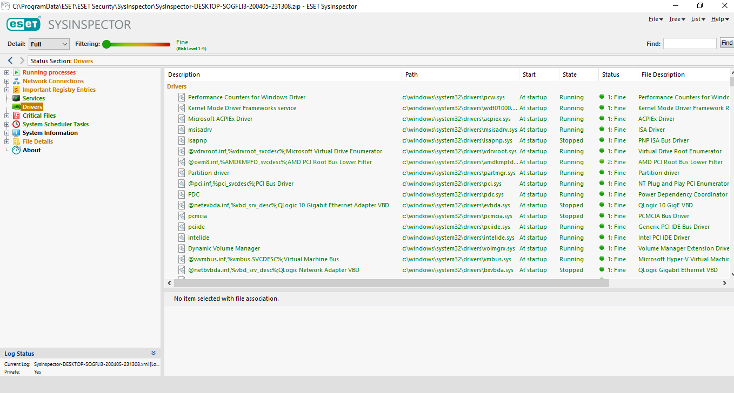Click the horizontal scrollbar of the drivers list
734x393 pixels.
pos(391,283)
